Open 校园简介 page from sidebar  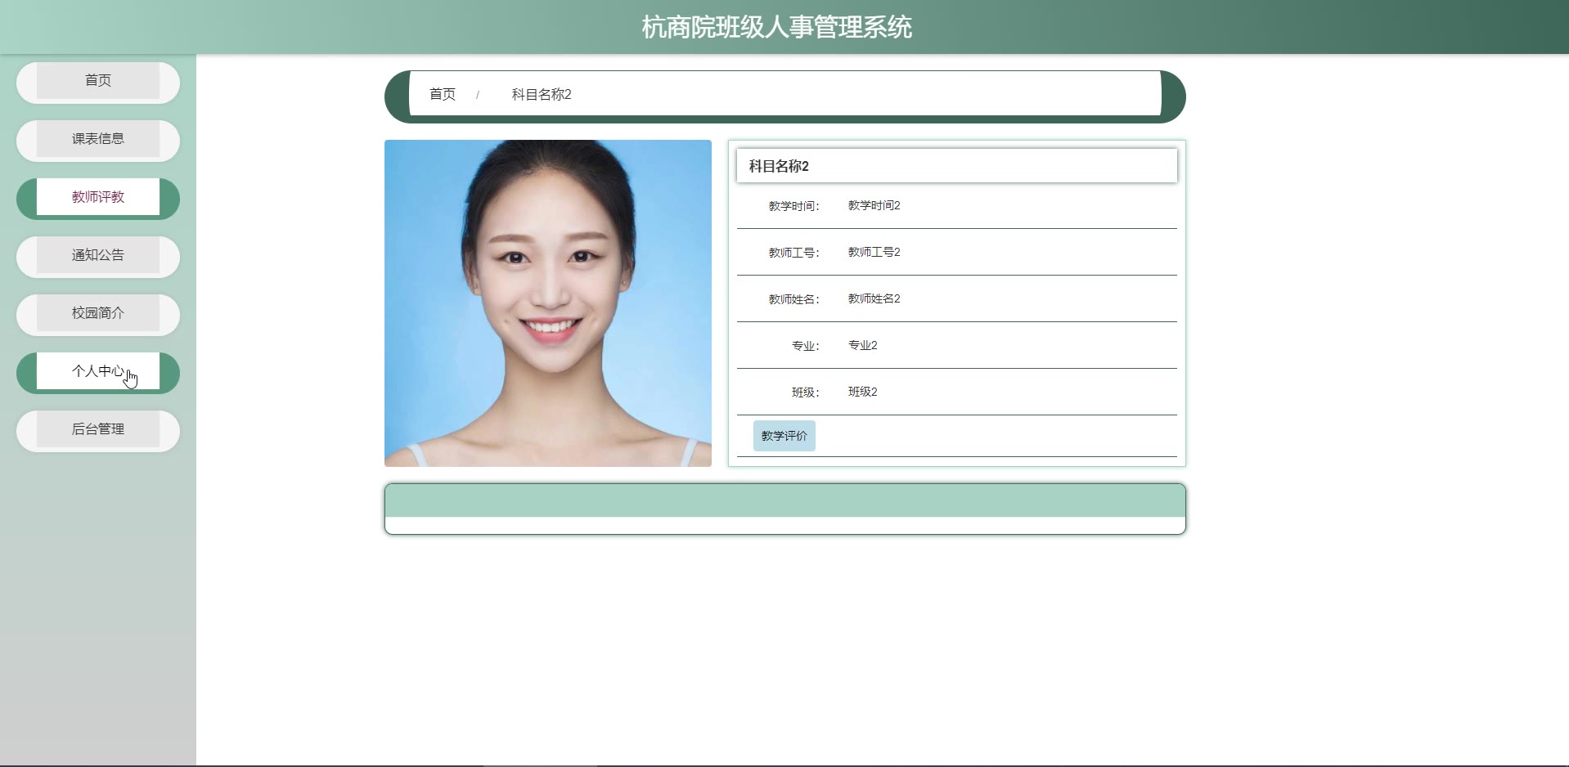coord(98,313)
